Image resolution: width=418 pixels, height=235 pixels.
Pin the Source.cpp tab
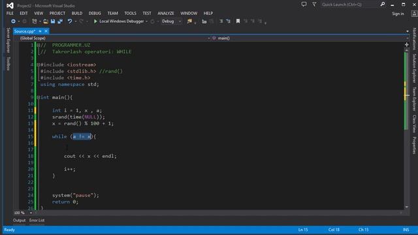pyautogui.click(x=40, y=31)
